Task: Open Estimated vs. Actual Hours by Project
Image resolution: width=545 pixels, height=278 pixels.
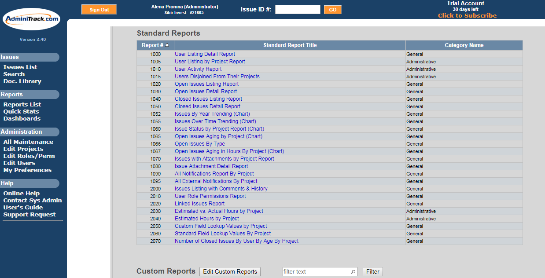Action: point(219,211)
